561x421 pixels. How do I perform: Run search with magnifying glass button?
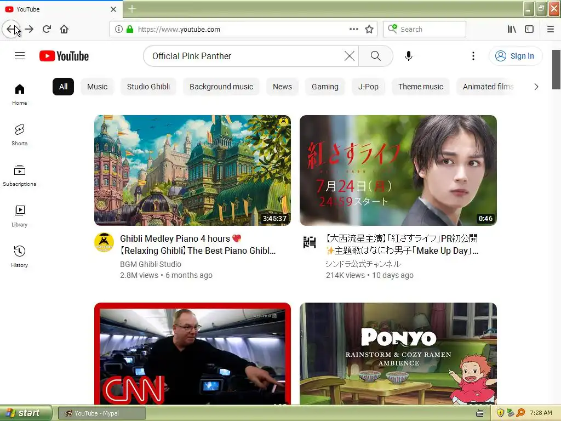point(376,56)
